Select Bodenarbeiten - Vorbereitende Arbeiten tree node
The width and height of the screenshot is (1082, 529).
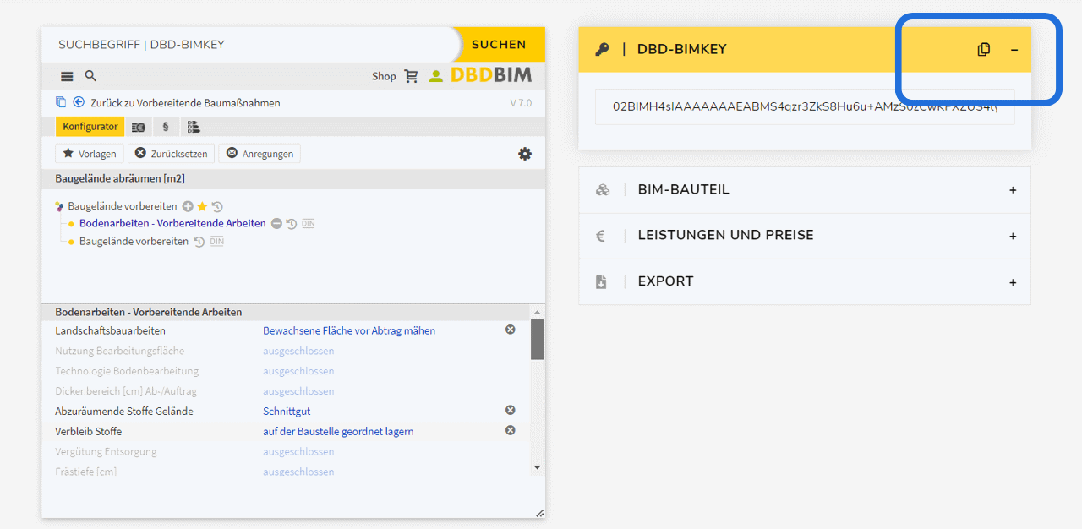pos(172,224)
